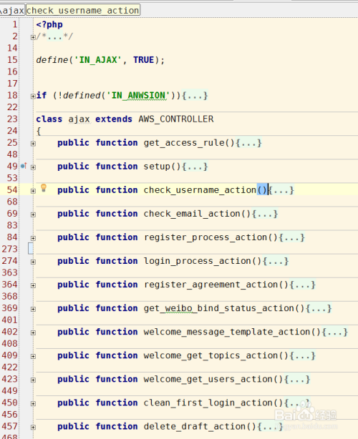
Task: Click the {...} placeholder on the if line
Action: (x=195, y=96)
